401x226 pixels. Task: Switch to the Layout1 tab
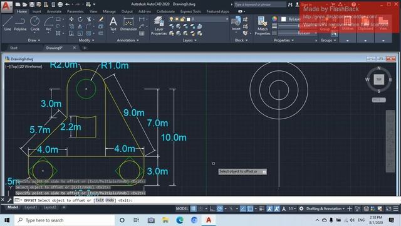coord(31,207)
